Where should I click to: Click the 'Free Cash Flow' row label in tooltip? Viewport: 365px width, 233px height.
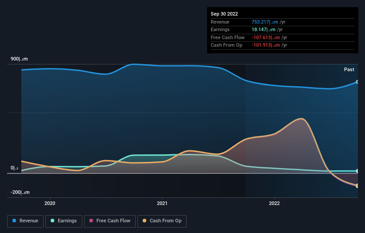coord(228,37)
